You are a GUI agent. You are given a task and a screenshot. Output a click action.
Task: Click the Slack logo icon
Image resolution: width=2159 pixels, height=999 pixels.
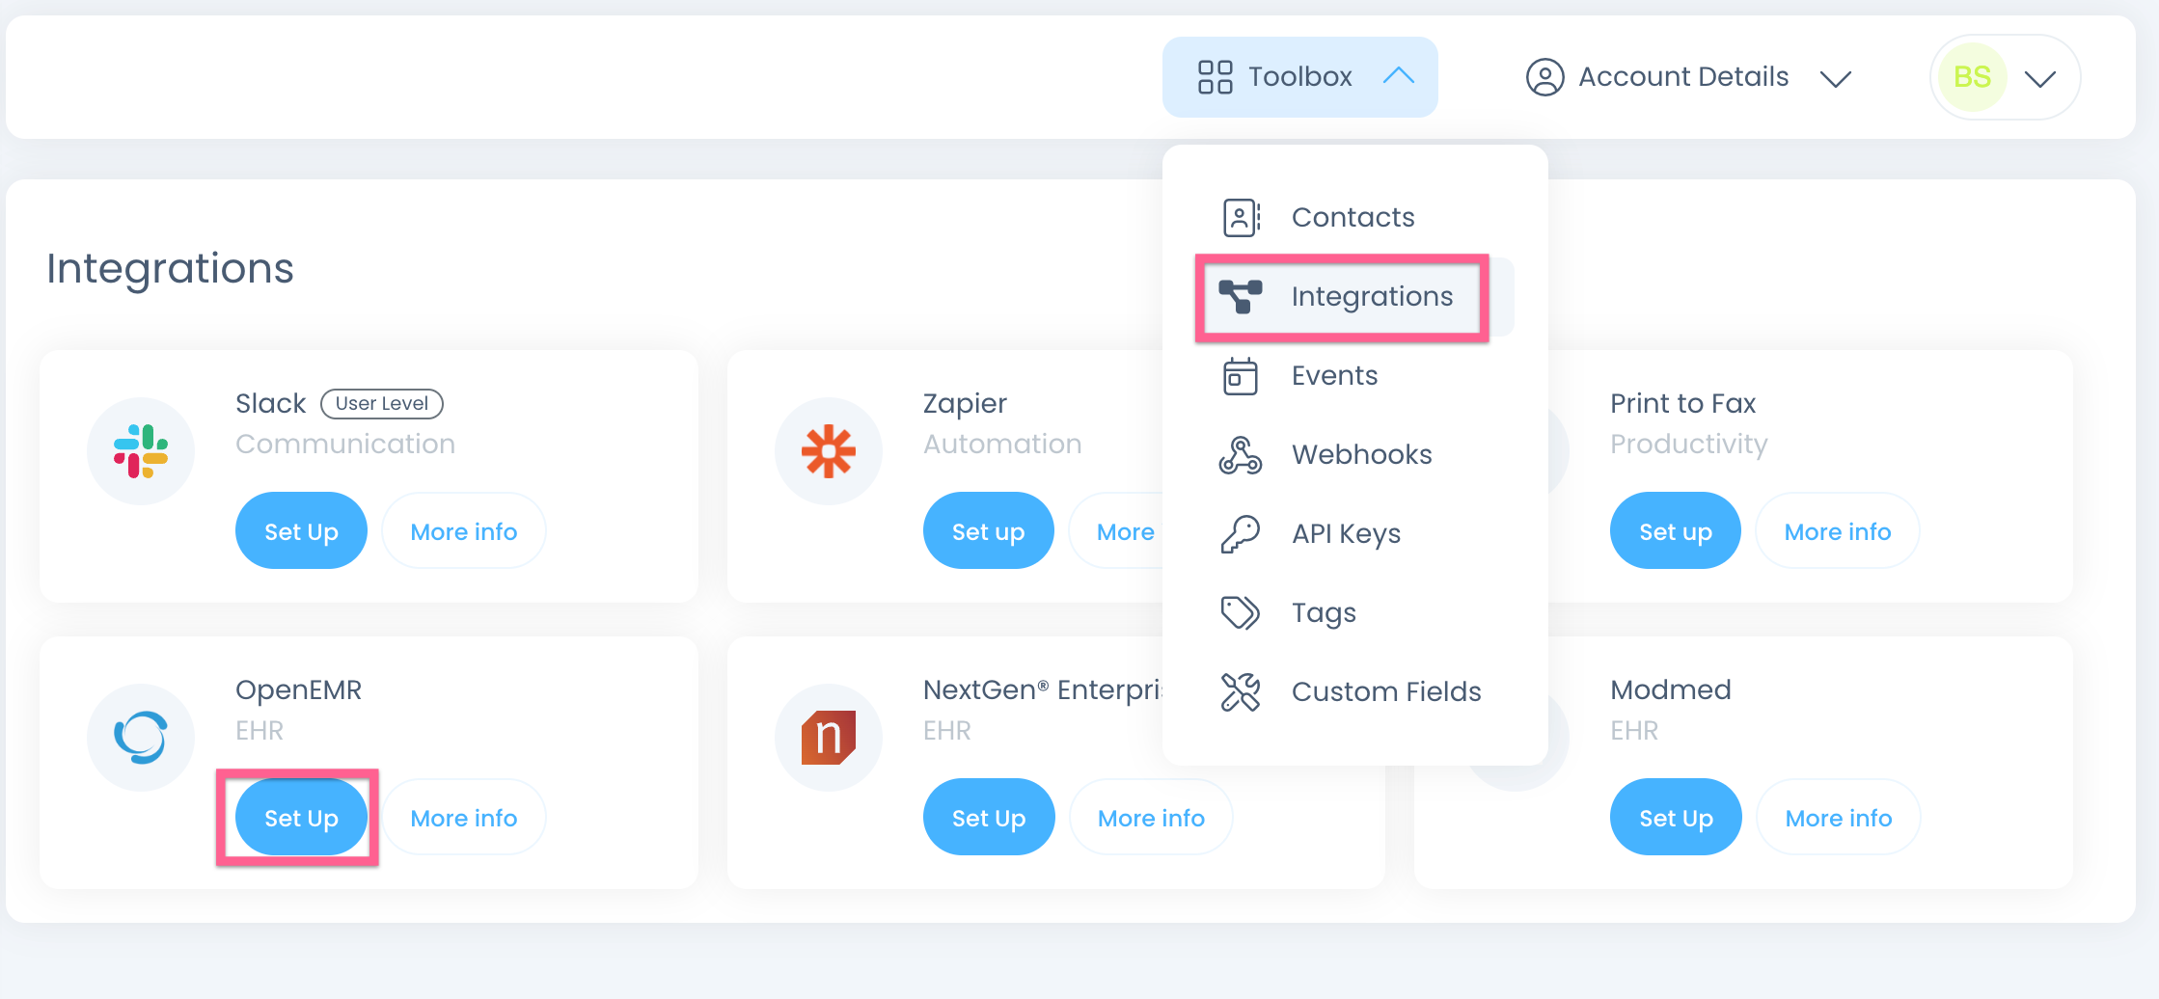pyautogui.click(x=141, y=451)
